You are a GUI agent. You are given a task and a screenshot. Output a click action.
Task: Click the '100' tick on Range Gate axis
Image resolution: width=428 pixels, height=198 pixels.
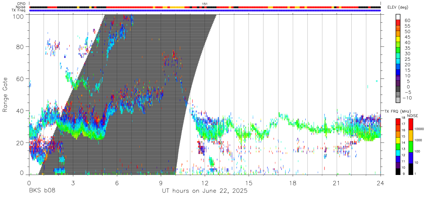coord(19,16)
